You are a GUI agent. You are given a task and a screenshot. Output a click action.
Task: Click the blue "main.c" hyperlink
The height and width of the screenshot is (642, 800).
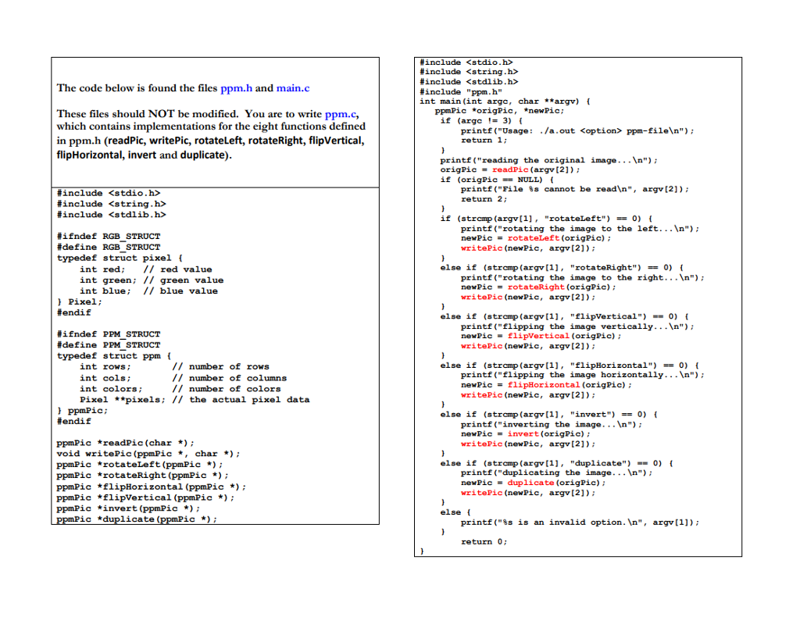293,88
